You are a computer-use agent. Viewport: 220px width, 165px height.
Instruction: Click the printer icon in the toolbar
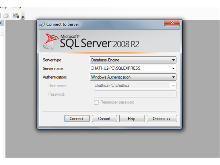coord(6,15)
